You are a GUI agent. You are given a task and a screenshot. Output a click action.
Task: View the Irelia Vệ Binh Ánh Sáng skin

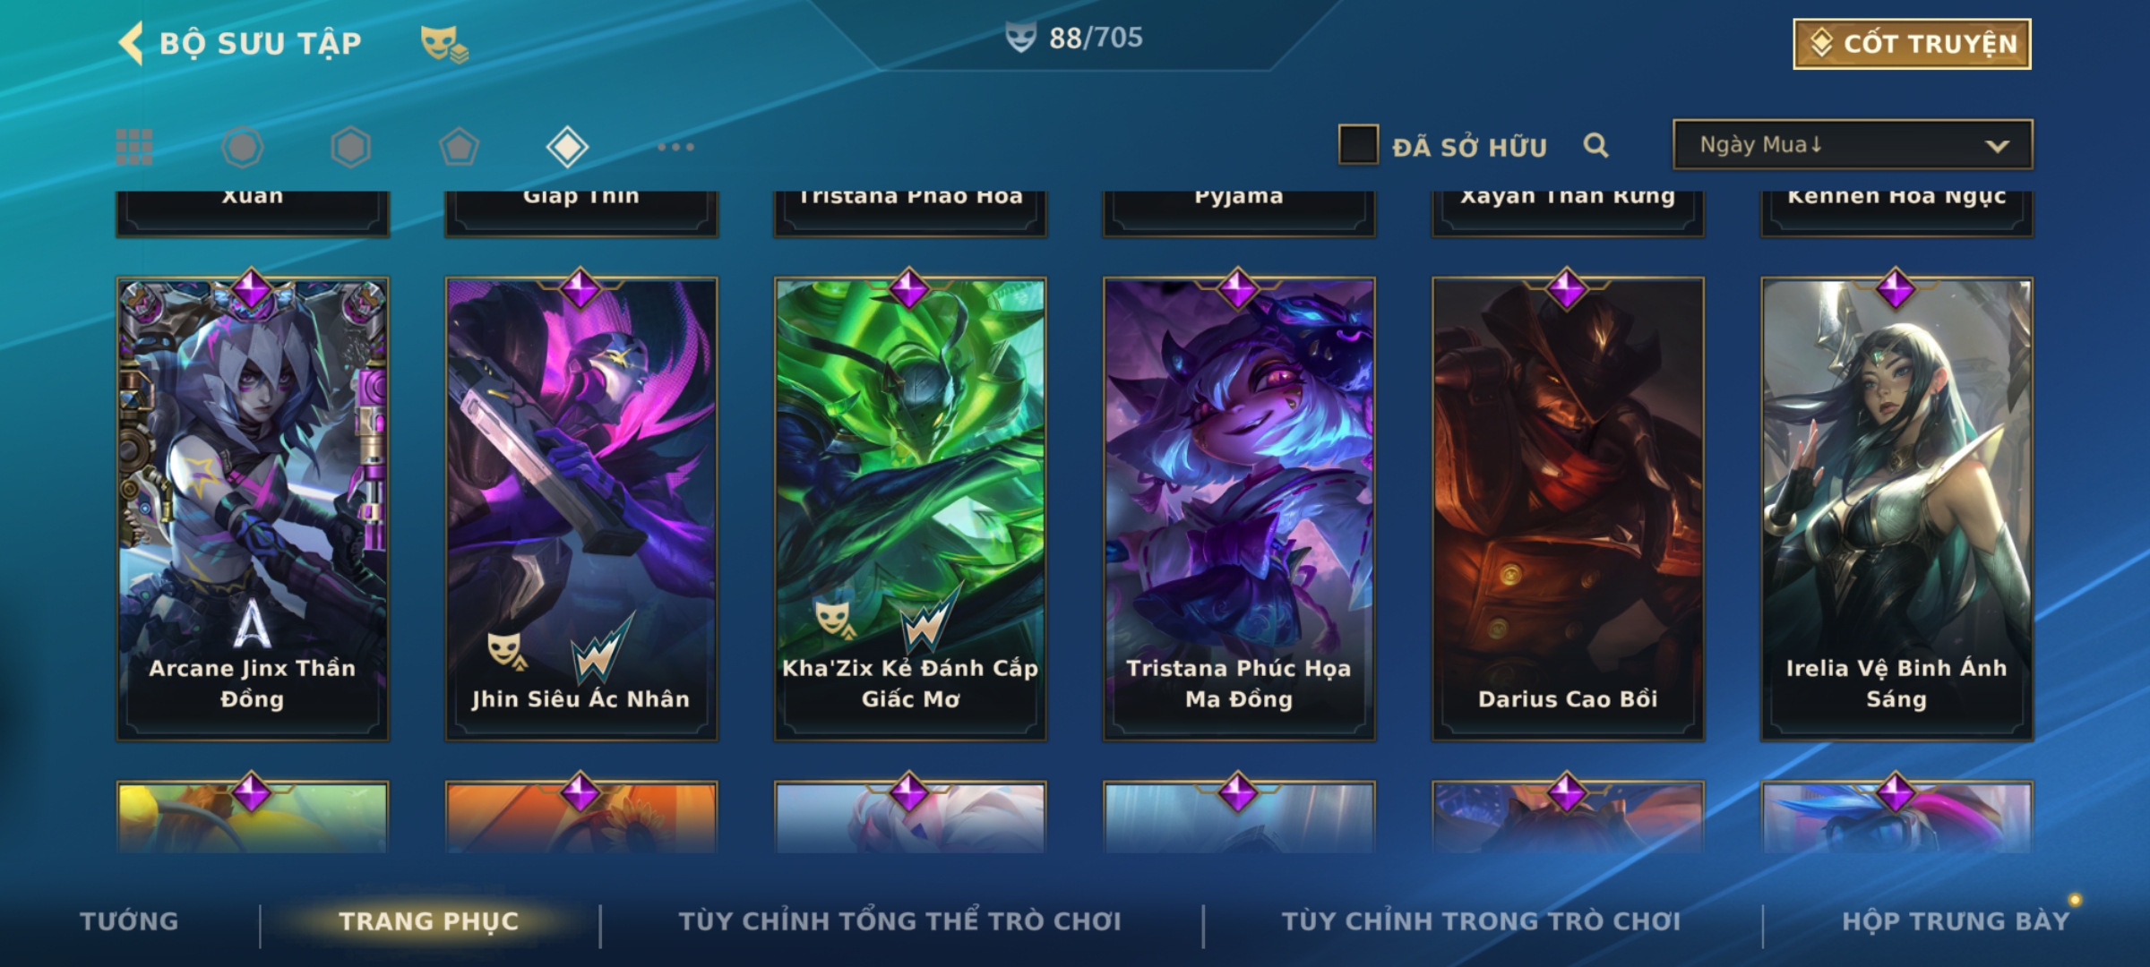(1896, 509)
